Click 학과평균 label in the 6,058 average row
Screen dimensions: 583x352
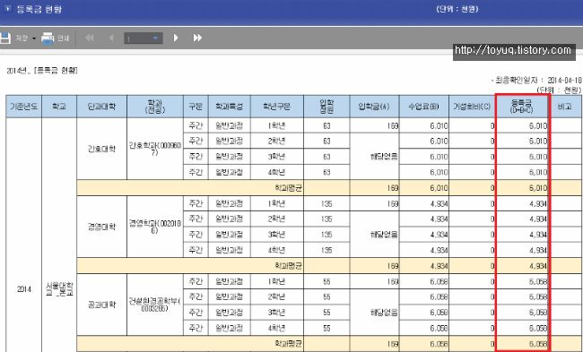pyautogui.click(x=288, y=344)
